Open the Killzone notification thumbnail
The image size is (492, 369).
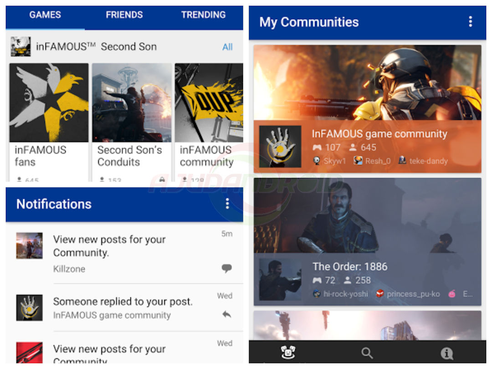30,246
